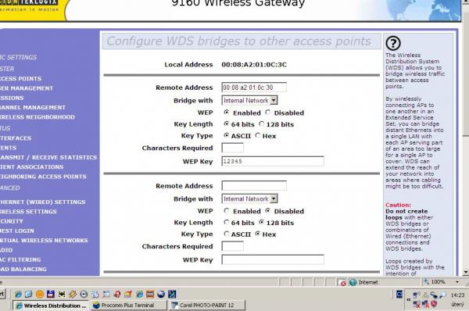The image size is (469, 311).
Task: Open the zoom level dropdown arrow
Action: (457, 282)
